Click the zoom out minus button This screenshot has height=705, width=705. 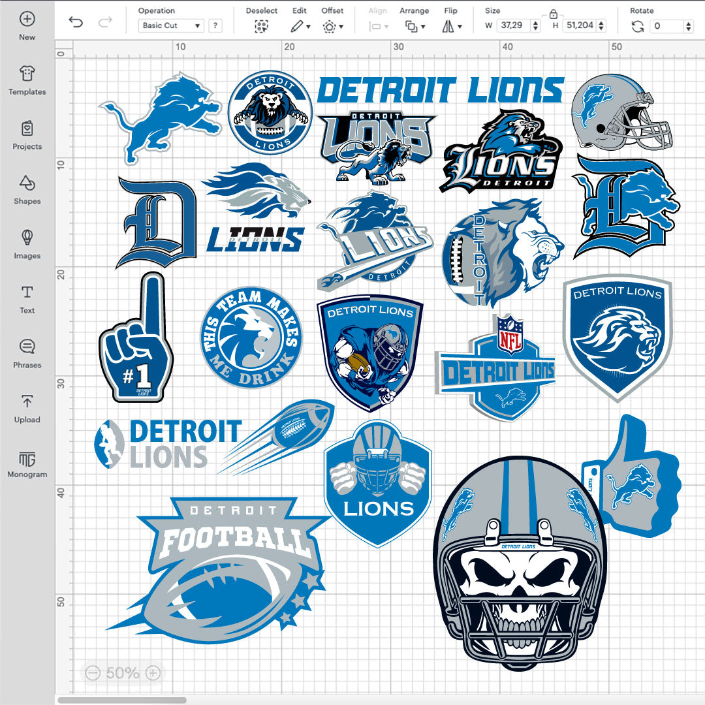(93, 672)
